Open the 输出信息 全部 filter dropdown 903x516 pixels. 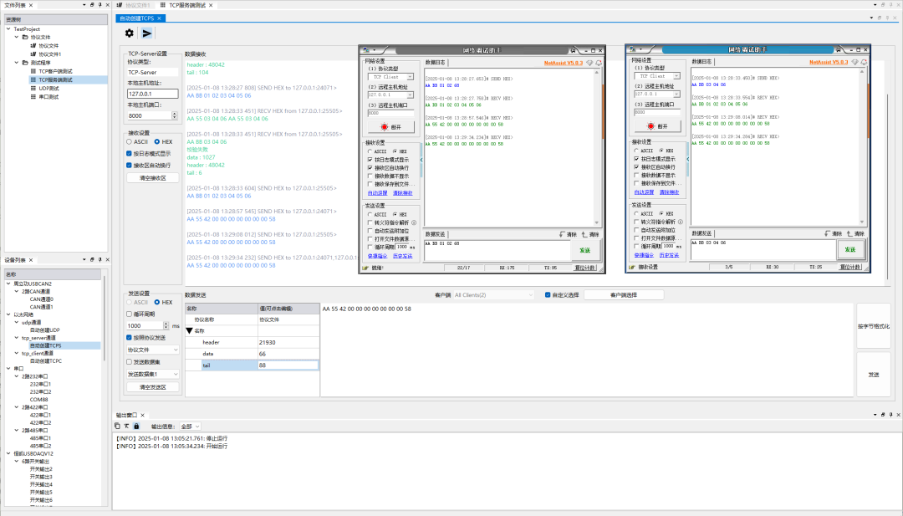[x=190, y=427]
